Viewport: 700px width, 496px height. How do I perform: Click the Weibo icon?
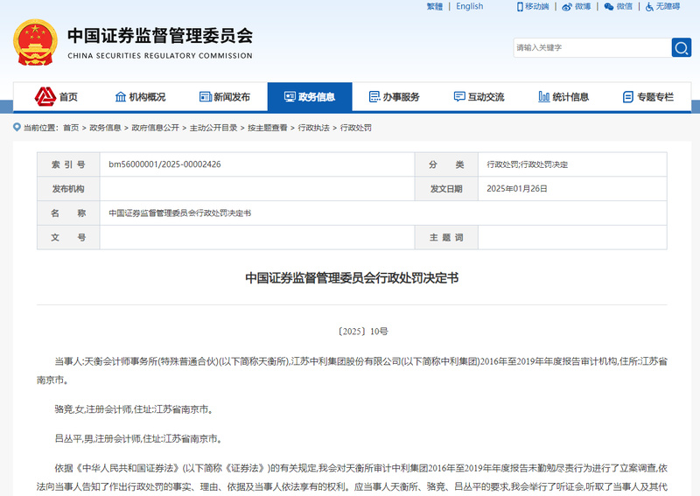click(x=566, y=7)
